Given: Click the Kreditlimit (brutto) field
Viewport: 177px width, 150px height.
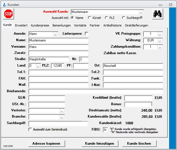Looking at the screenshot, I should tap(138, 98).
